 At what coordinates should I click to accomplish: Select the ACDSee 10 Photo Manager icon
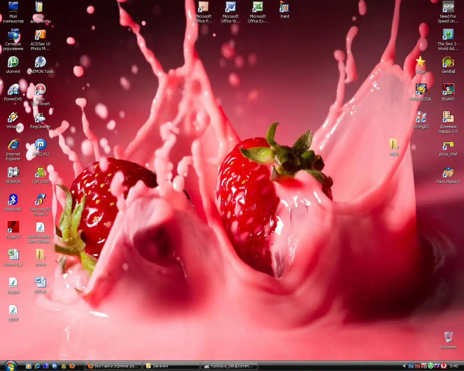click(x=40, y=35)
